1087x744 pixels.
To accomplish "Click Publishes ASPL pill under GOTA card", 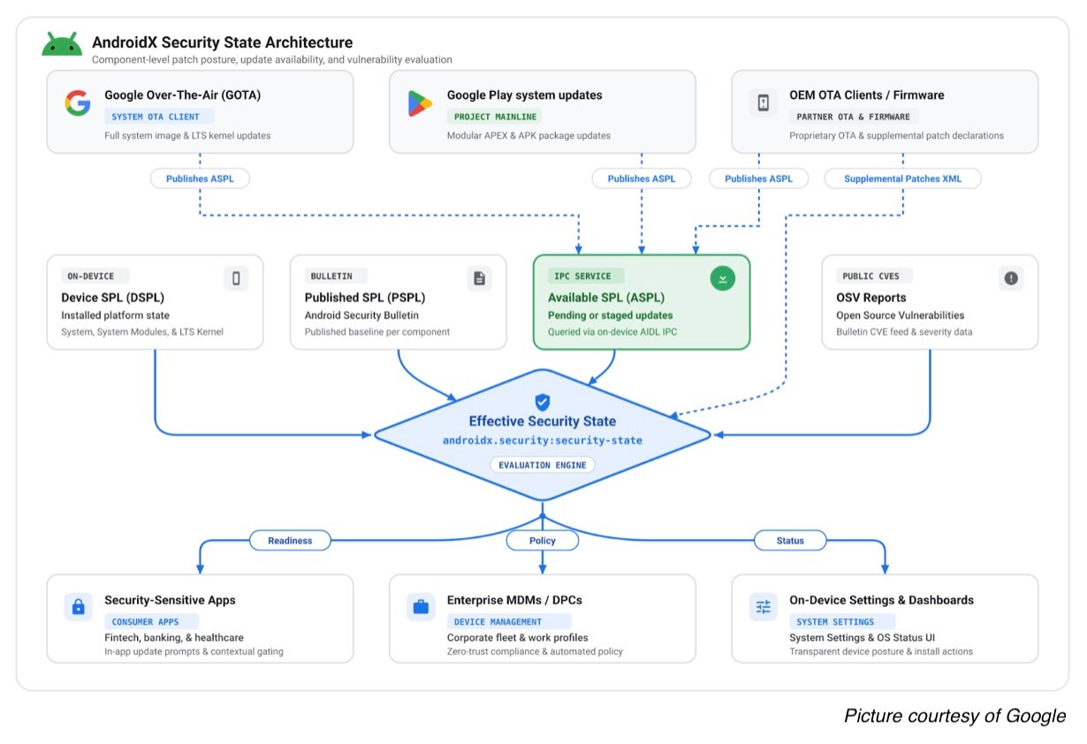I will [199, 178].
